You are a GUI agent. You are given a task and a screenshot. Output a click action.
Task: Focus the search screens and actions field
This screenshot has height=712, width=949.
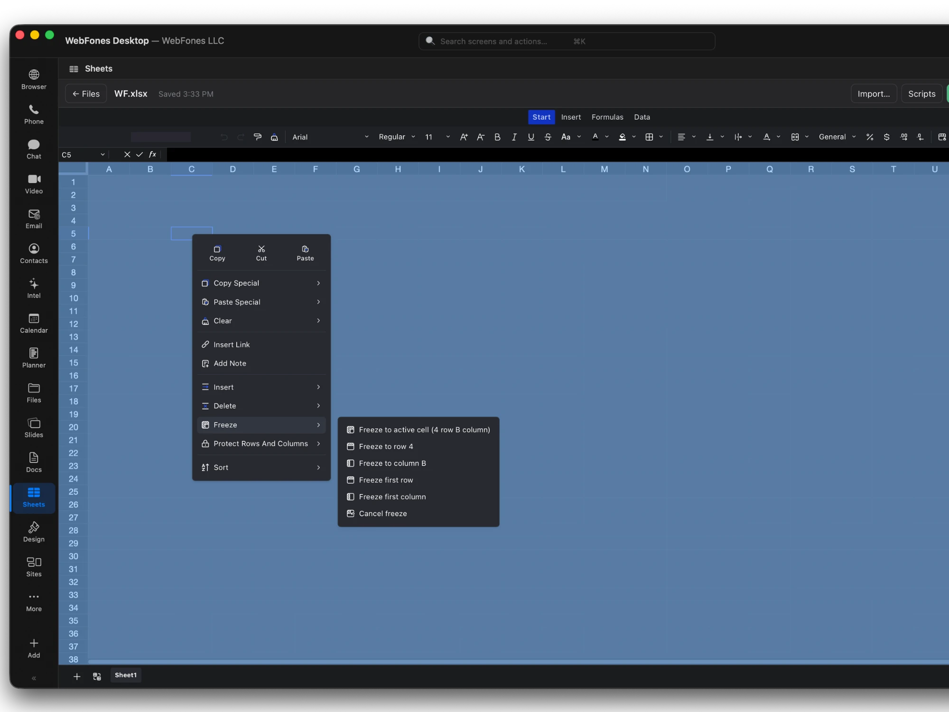click(x=567, y=41)
